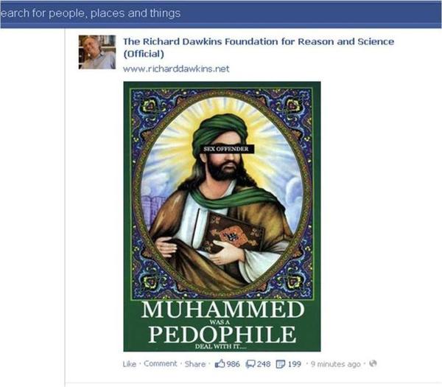View the 199 shares count
Image resolution: width=442 pixels, height=387 pixels.
point(294,364)
